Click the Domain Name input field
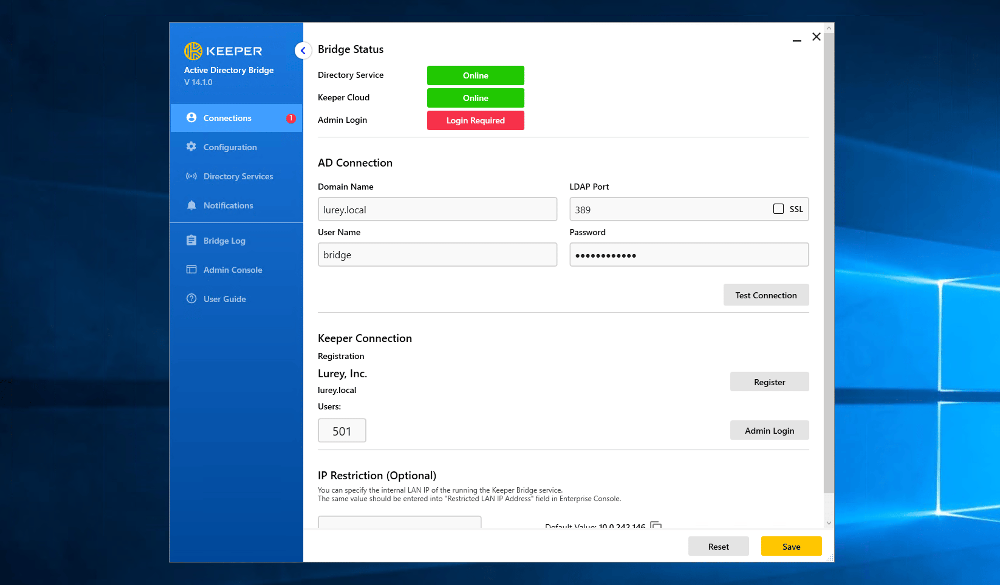Image resolution: width=1000 pixels, height=585 pixels. click(437, 210)
